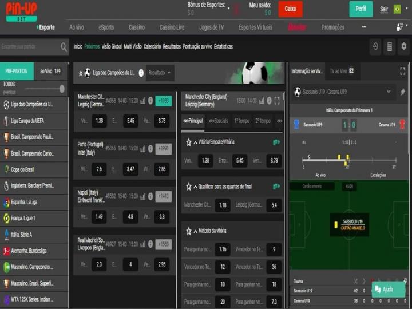
Task: Click info icon beside Liga dos Campeões header
Action: point(141,73)
